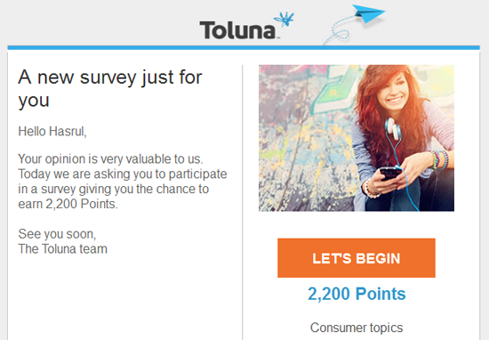Click 'Today we are asking you' line
Screen dimensions: 489x340
[123, 174]
